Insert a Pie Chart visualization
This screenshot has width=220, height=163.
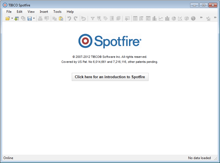click(x=174, y=18)
